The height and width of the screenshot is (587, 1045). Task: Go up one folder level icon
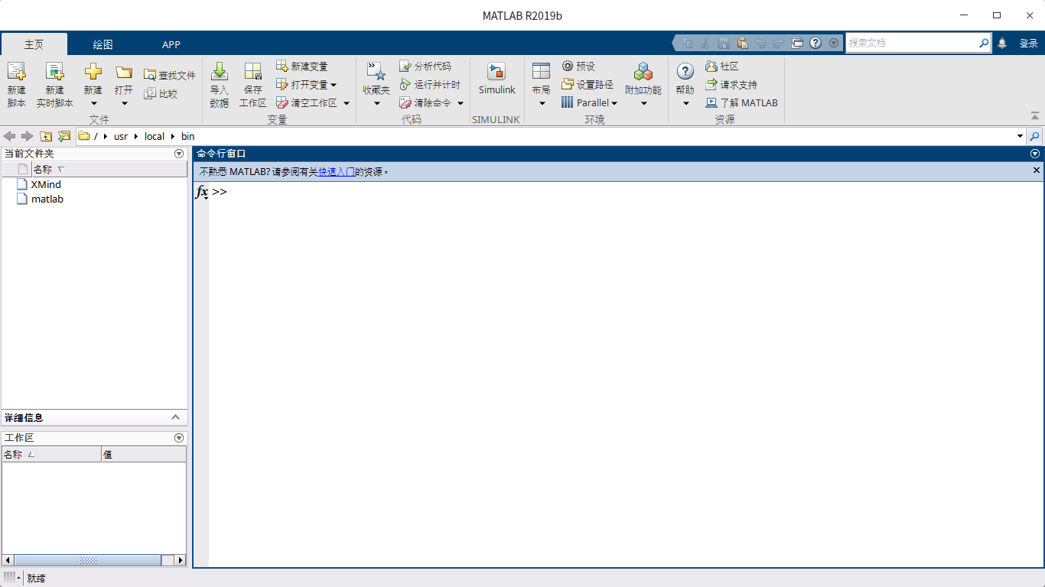click(46, 136)
